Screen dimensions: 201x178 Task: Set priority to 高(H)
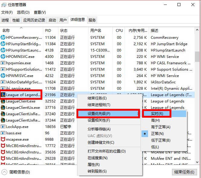[164, 120]
